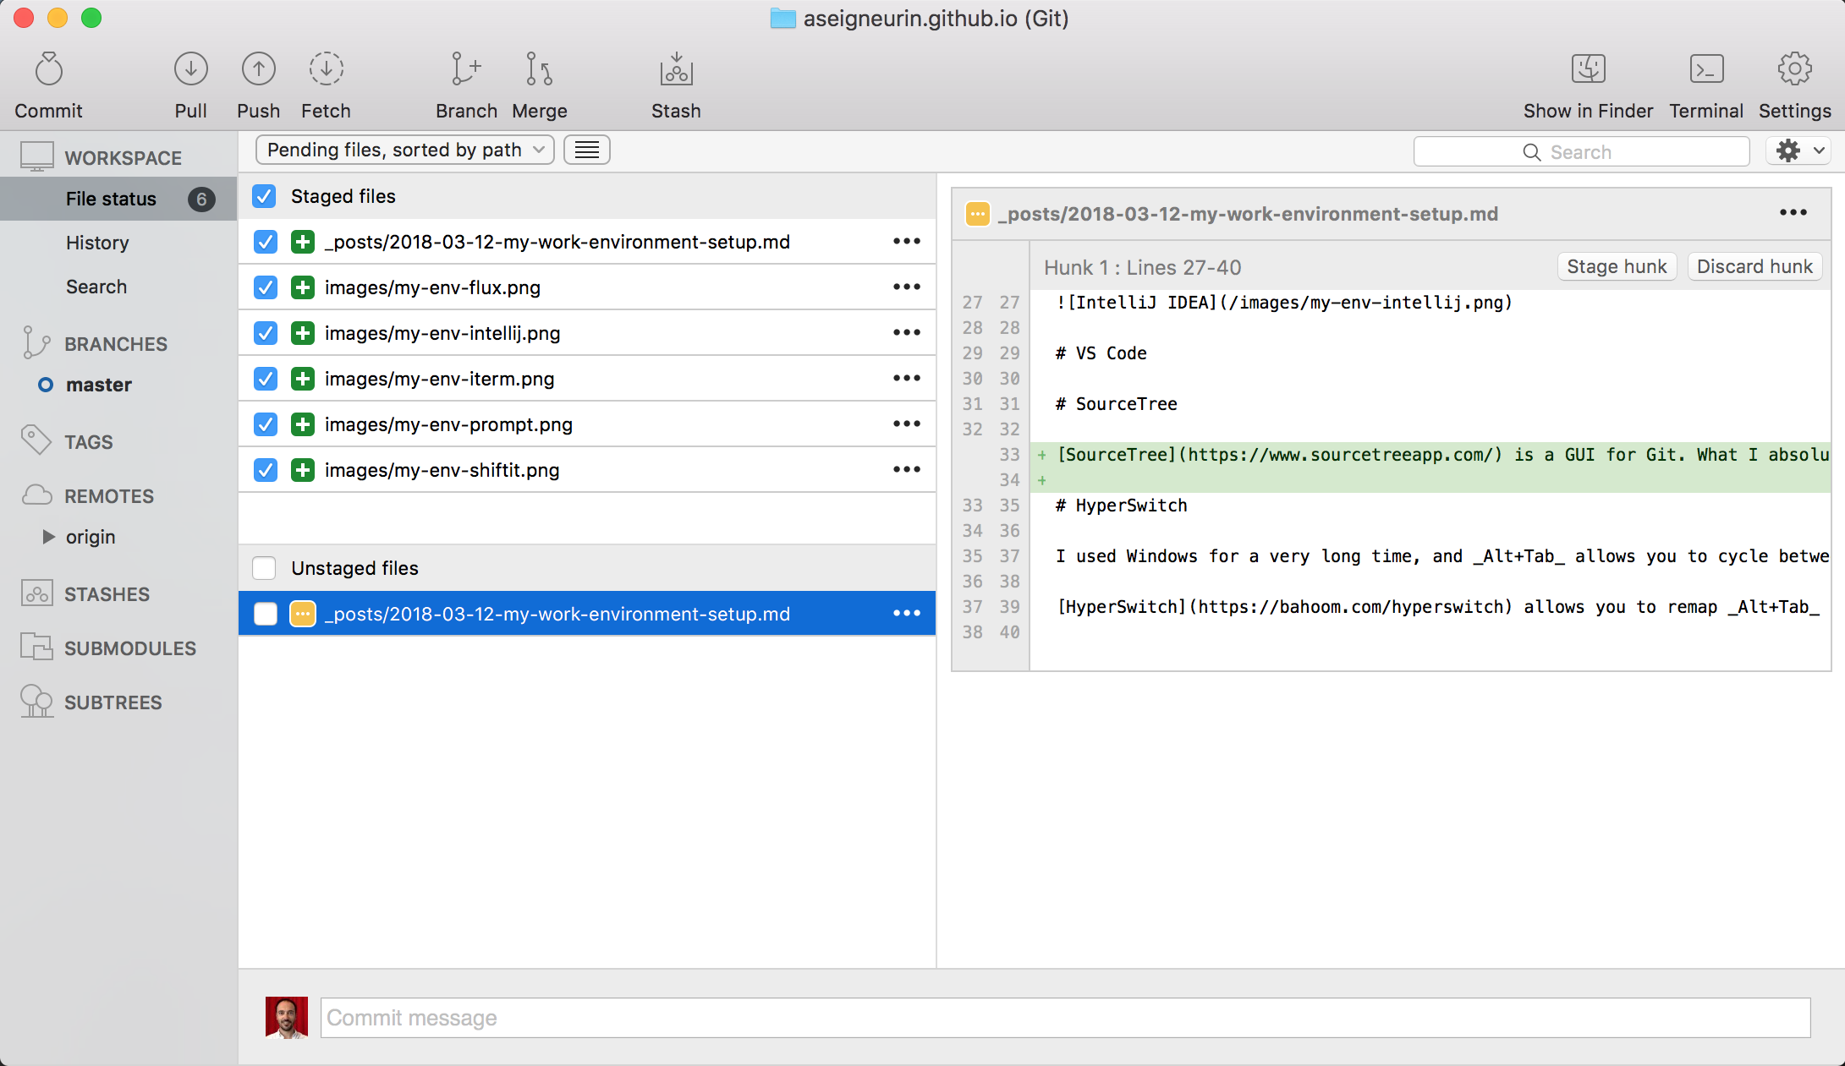Select the History menu item
Image resolution: width=1845 pixels, height=1066 pixels.
(98, 241)
